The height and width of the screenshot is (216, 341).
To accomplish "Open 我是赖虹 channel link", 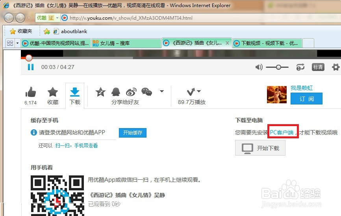I will point(302,88).
